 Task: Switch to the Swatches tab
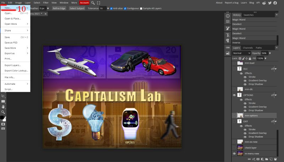coord(248,15)
